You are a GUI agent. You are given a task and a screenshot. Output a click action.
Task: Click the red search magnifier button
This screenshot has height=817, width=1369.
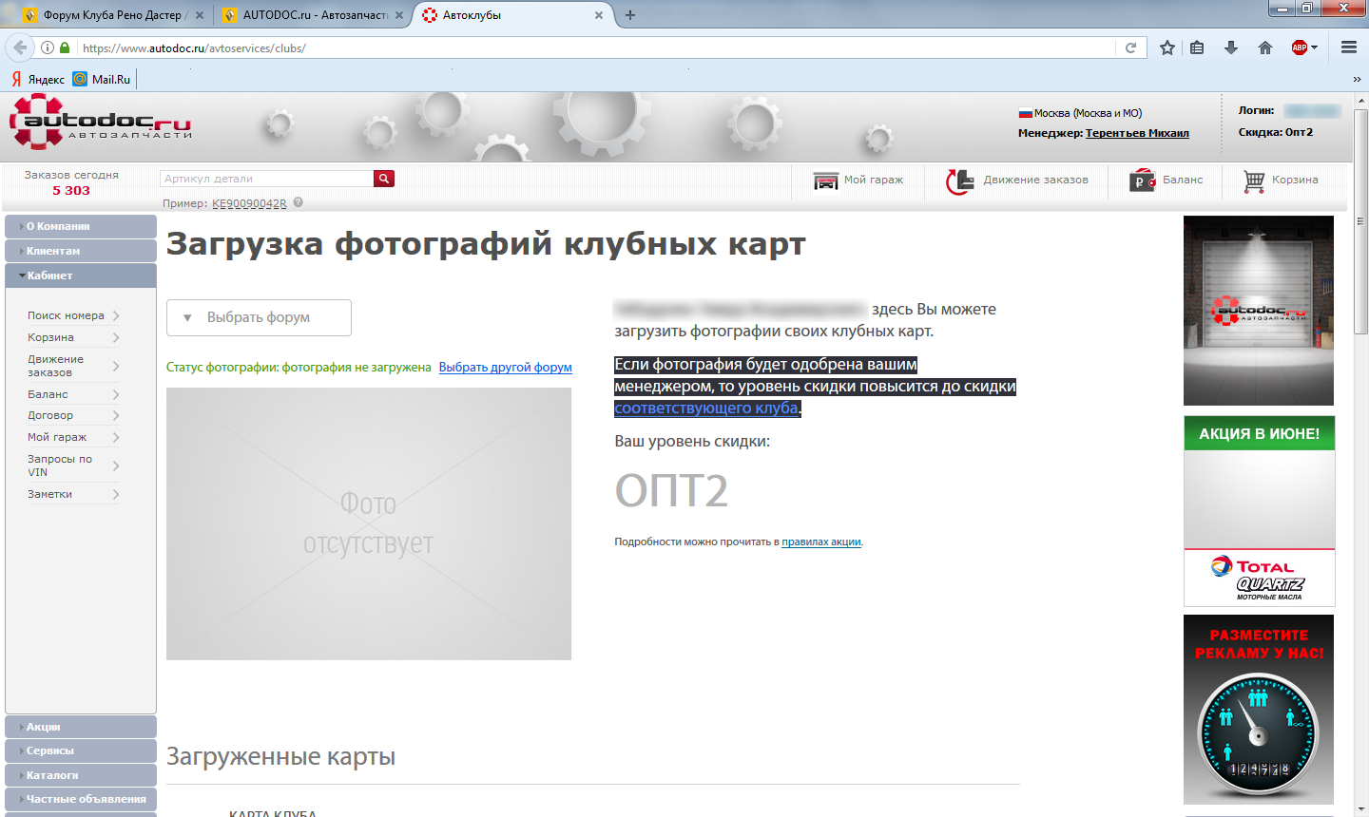[x=384, y=179]
